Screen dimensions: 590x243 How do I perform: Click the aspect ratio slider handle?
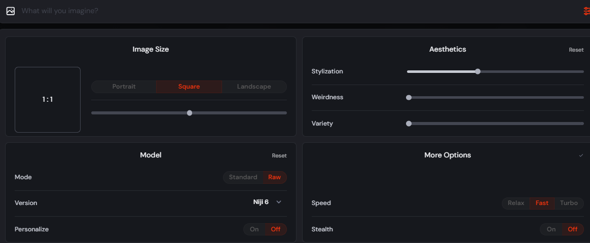[x=189, y=113]
